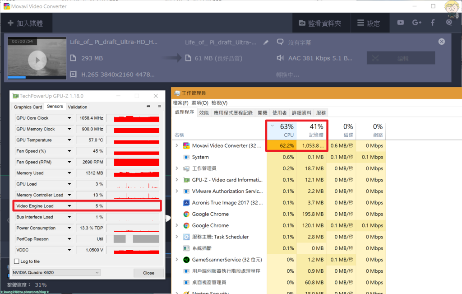Switch to the Validation tab in GPU-Z

pos(78,107)
